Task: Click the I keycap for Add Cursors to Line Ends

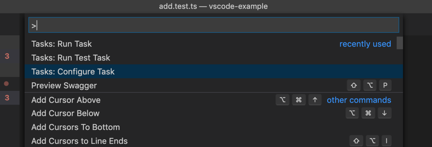Action: (384, 141)
